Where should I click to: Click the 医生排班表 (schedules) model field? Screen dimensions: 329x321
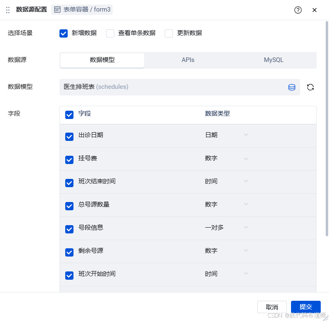[x=180, y=87]
